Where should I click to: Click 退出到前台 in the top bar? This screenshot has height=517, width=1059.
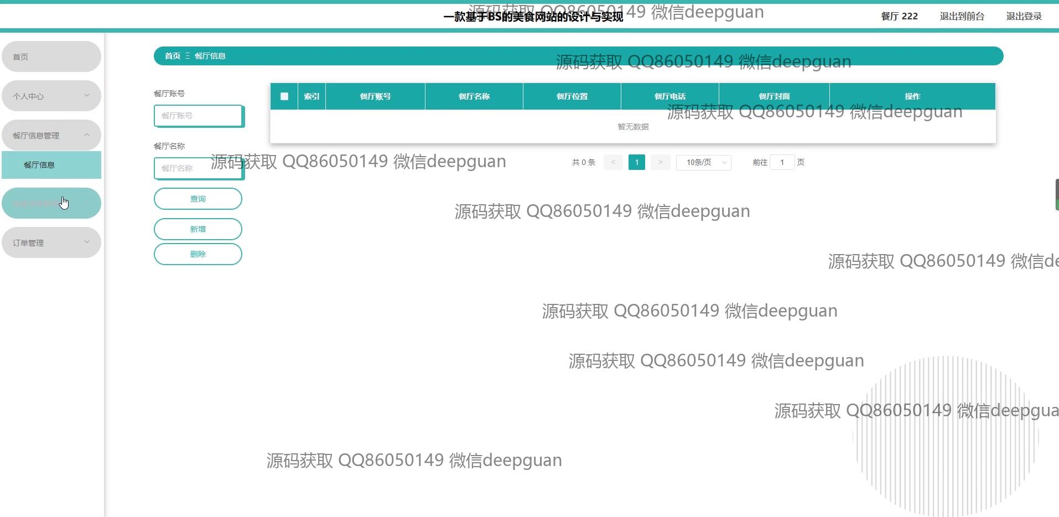pos(962,16)
